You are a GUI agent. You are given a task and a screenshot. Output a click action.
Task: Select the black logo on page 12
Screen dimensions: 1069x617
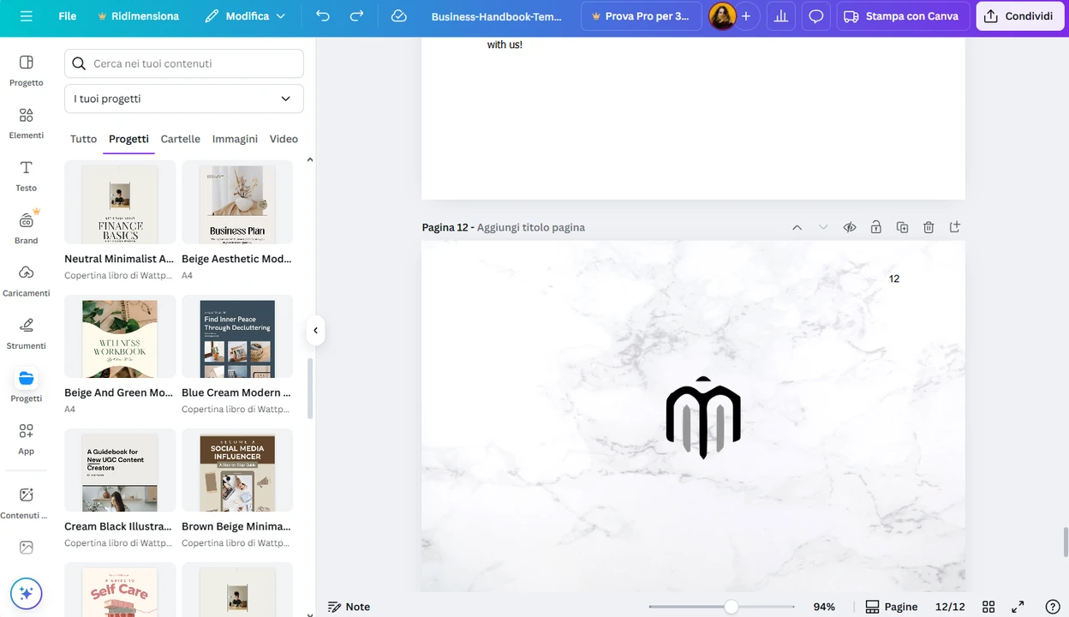click(703, 417)
